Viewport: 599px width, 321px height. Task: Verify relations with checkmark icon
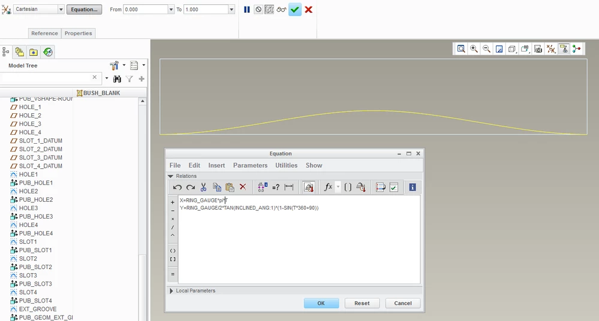tap(393, 187)
